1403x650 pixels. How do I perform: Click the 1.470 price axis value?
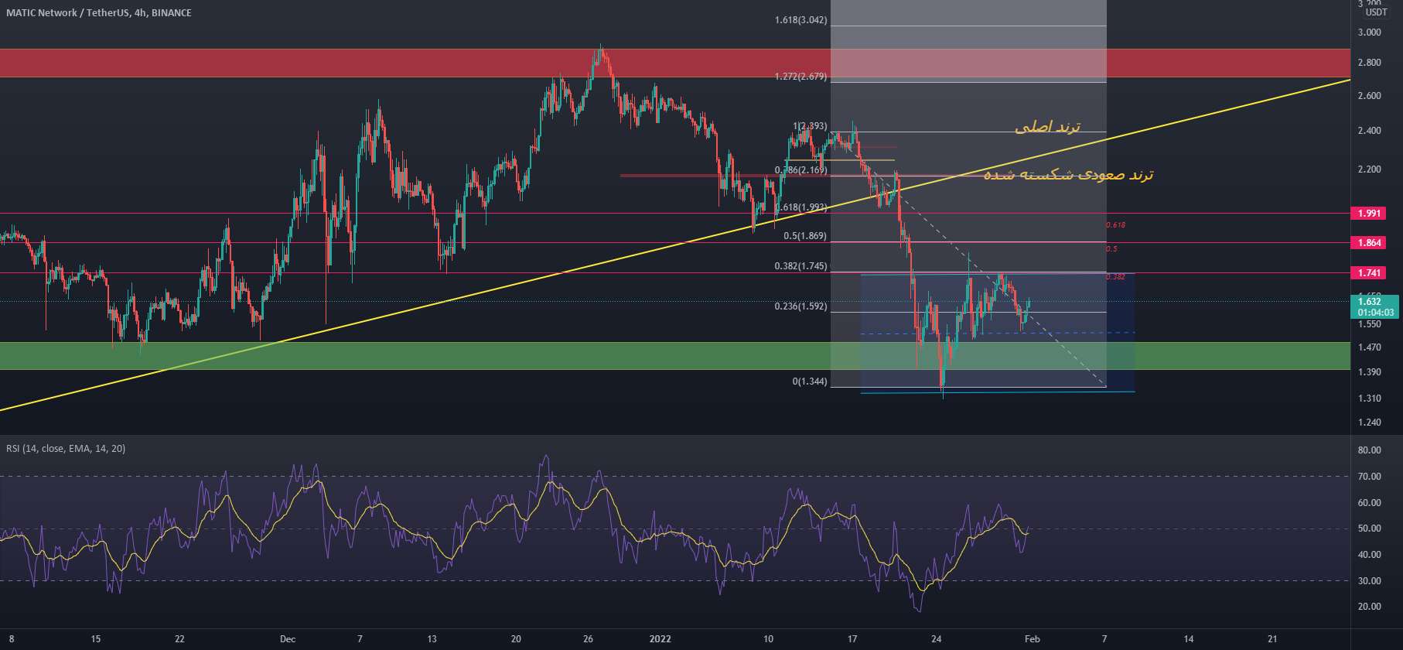pos(1369,348)
